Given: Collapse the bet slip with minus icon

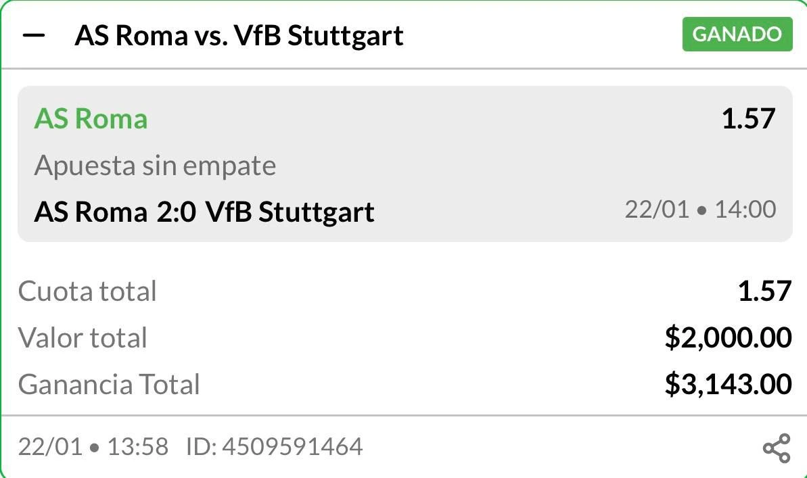Looking at the screenshot, I should pos(33,35).
